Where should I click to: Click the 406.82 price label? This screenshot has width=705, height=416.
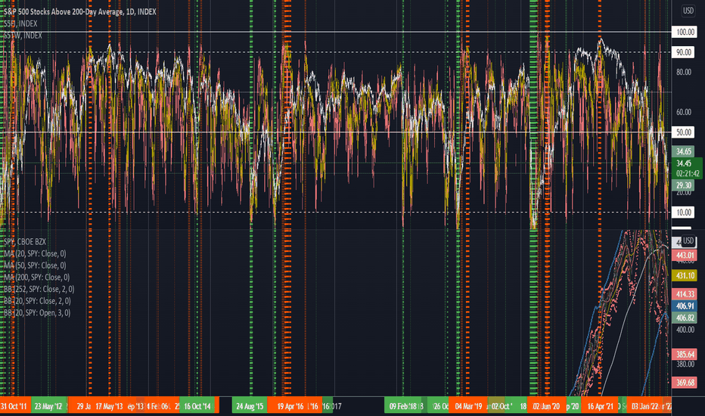pyautogui.click(x=685, y=318)
